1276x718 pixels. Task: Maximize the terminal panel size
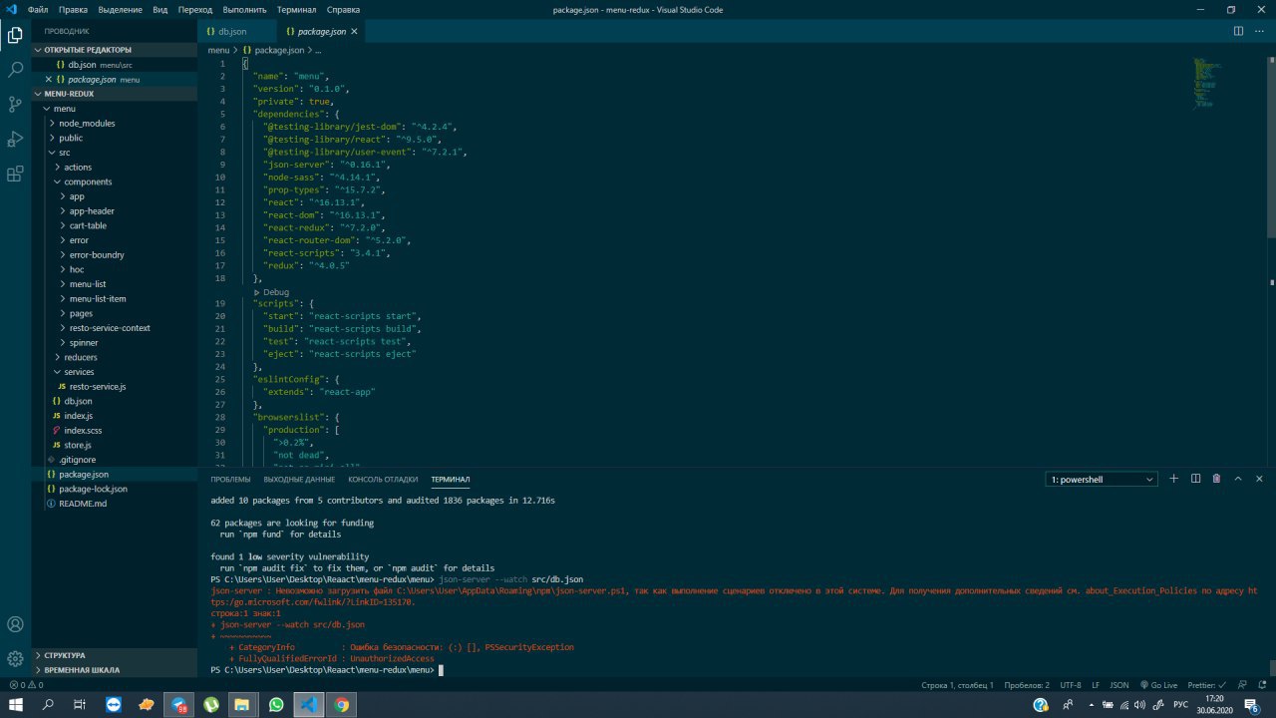pyautogui.click(x=1238, y=479)
